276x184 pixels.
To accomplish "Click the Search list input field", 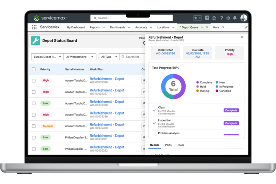I will pyautogui.click(x=132, y=57).
